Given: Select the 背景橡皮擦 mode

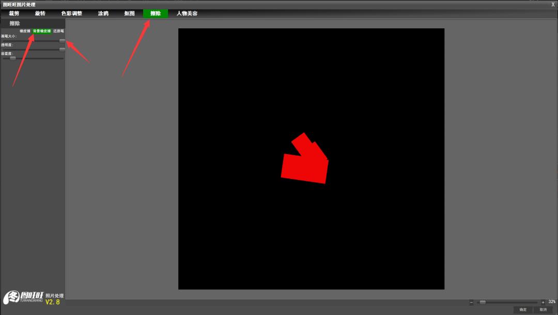Looking at the screenshot, I should (42, 31).
